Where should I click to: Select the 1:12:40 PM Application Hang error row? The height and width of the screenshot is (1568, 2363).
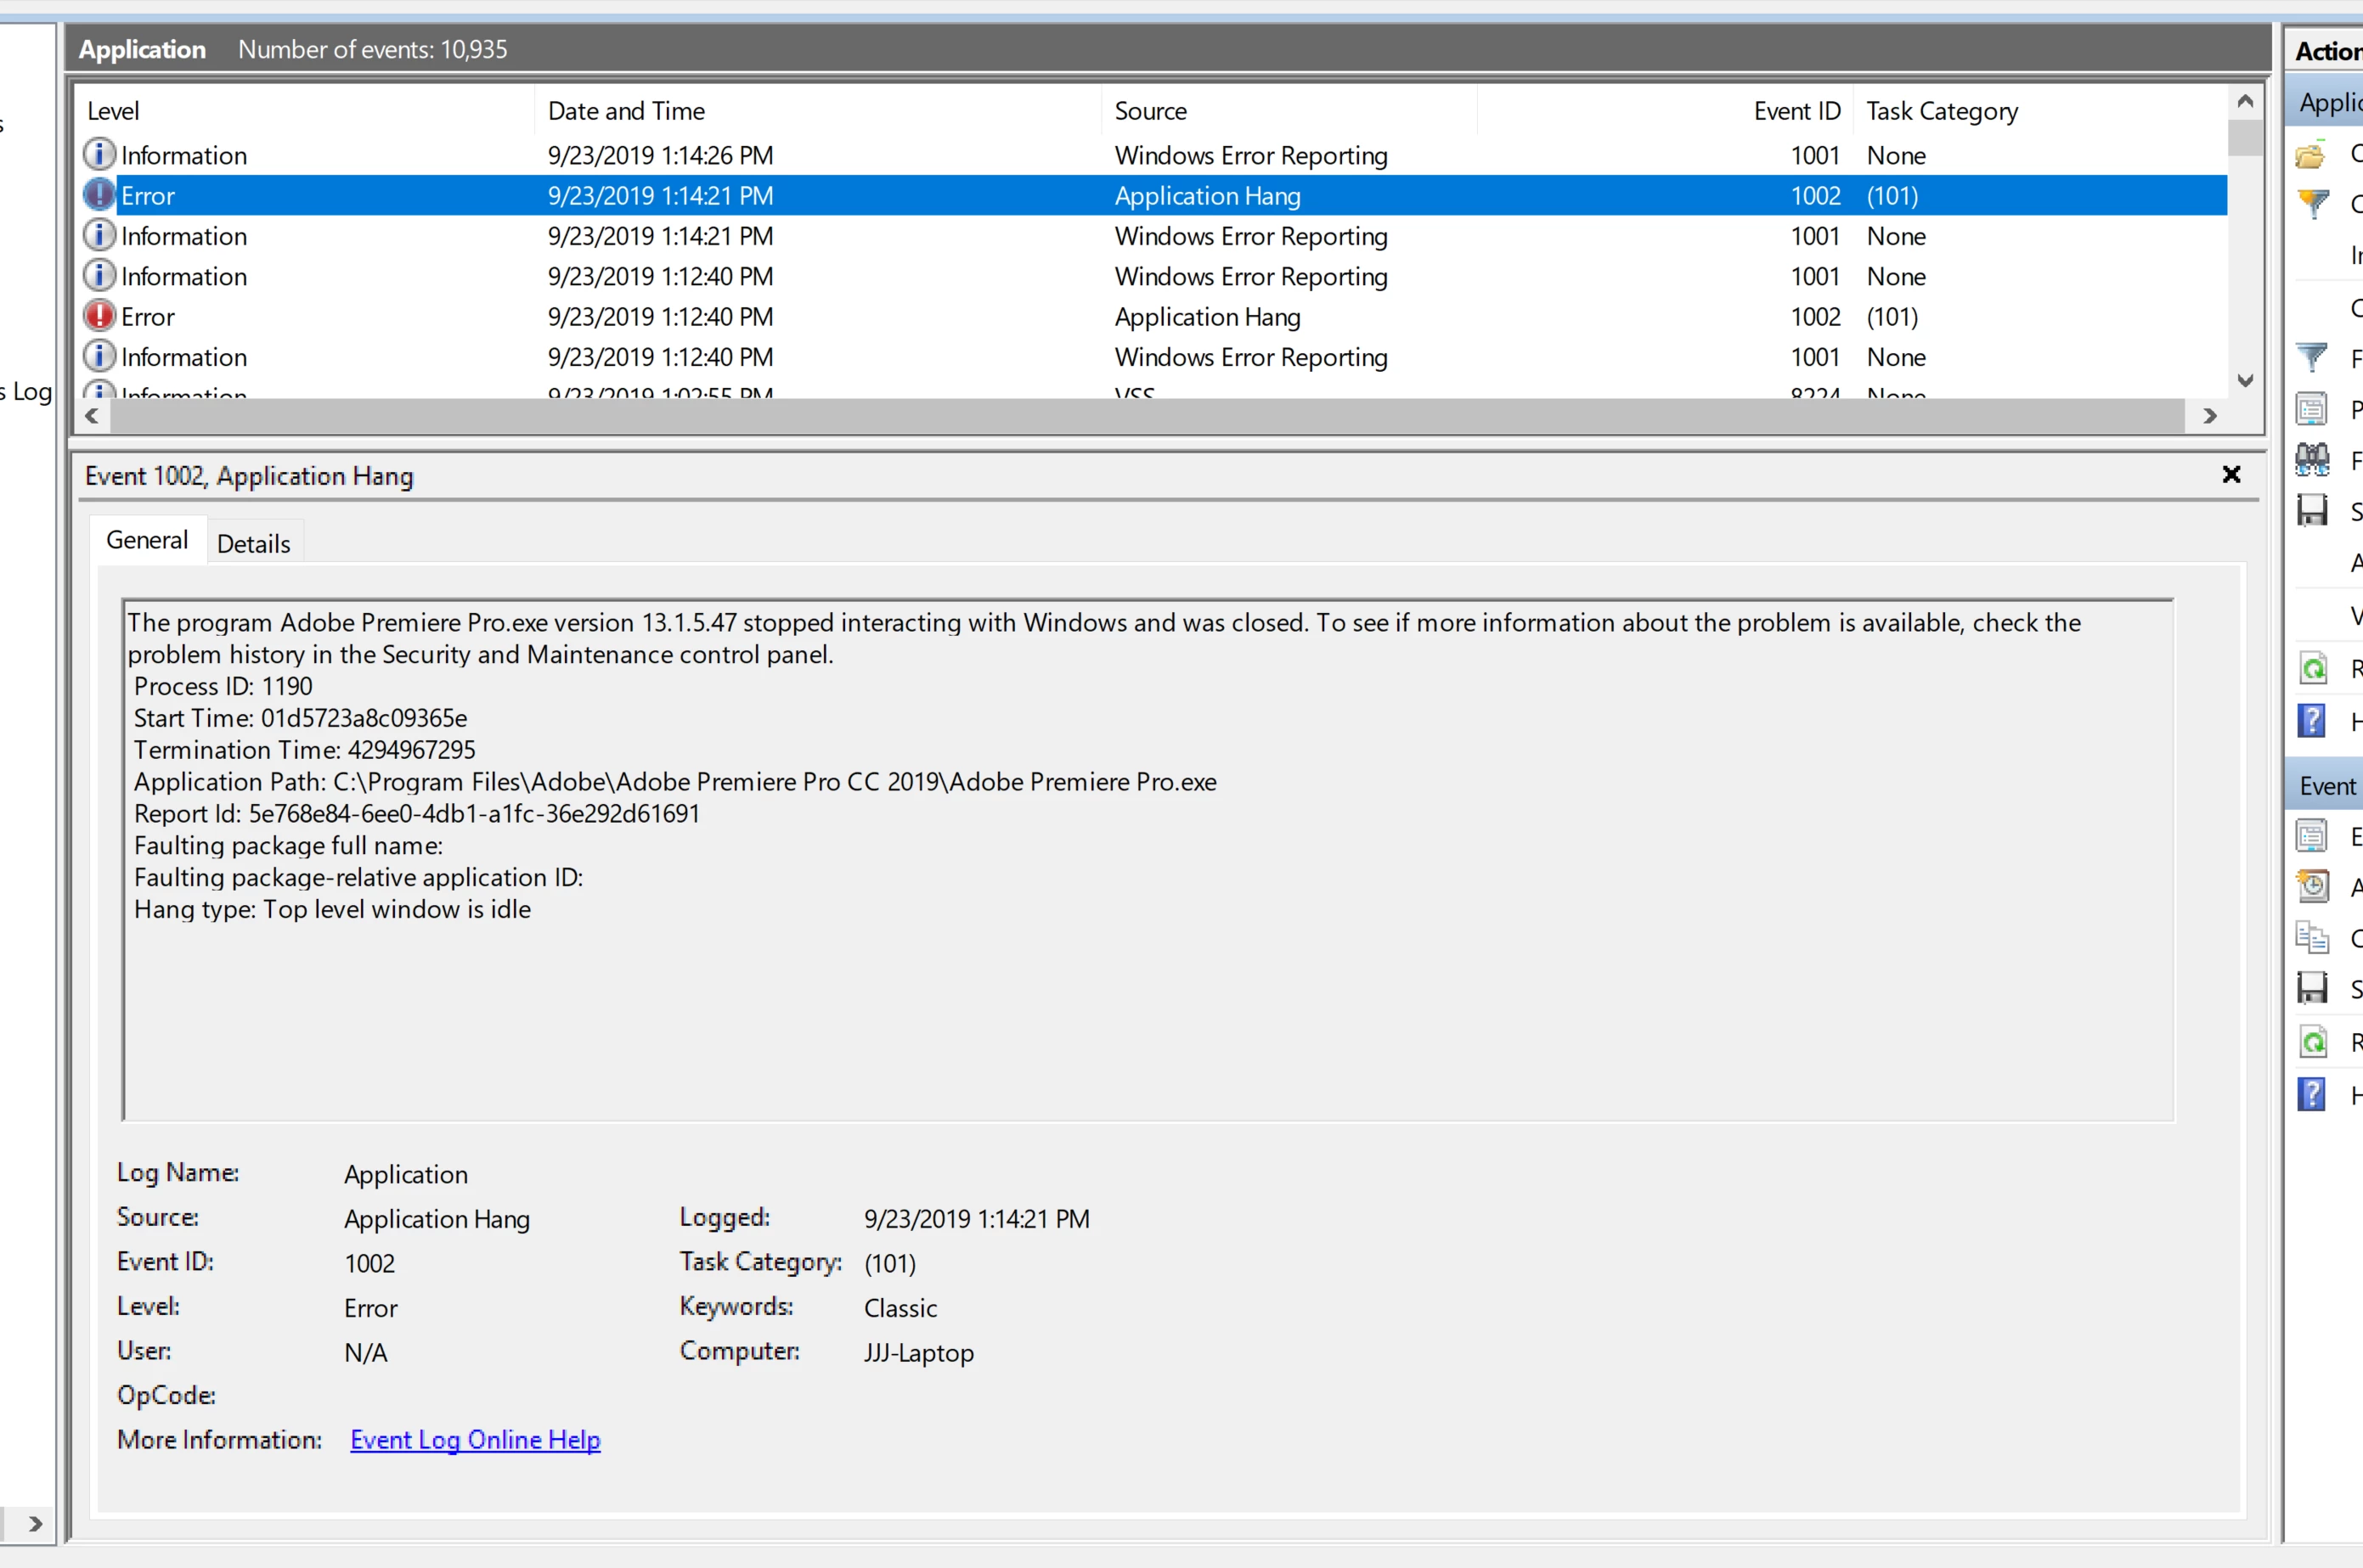pos(660,317)
